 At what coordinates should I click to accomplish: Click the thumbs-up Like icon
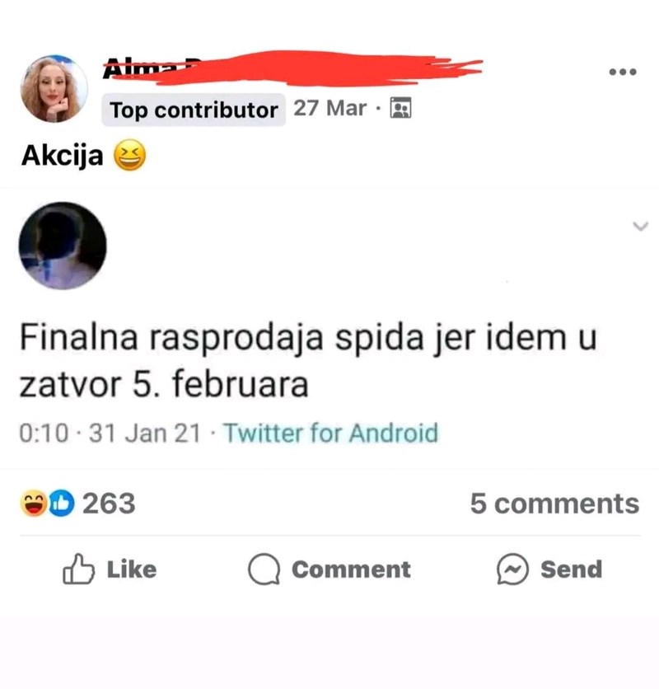coord(78,569)
